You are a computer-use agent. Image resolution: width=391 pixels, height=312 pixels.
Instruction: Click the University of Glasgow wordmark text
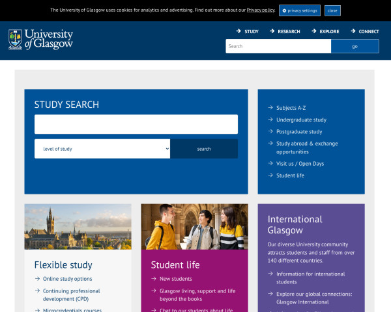[49, 39]
